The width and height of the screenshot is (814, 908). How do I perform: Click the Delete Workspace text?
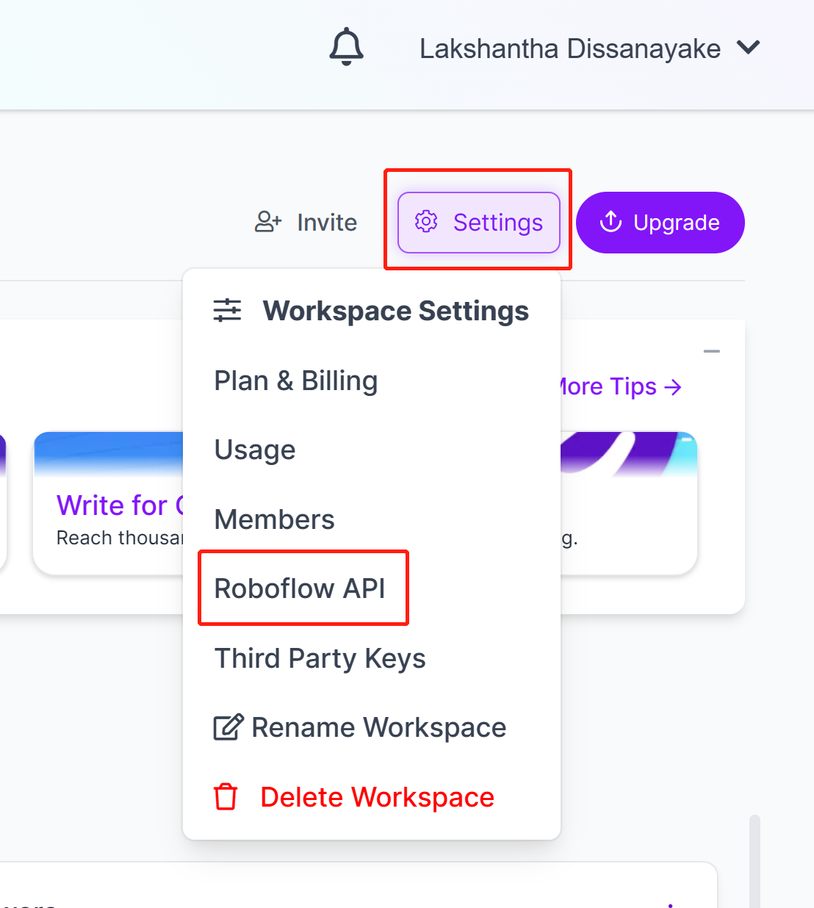click(x=377, y=797)
